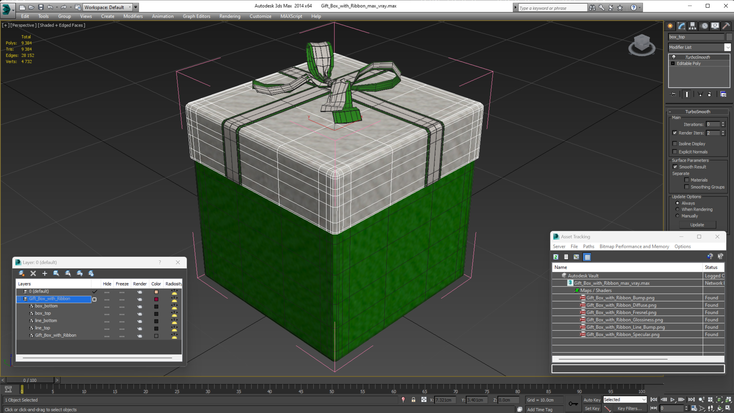Viewport: 734px width, 413px height.
Task: Toggle the Render Iters checkbox
Action: pyautogui.click(x=675, y=133)
